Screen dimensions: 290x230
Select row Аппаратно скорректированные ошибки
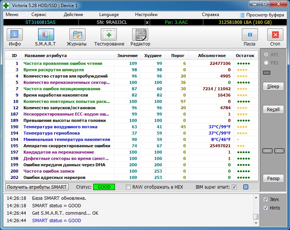131,146
